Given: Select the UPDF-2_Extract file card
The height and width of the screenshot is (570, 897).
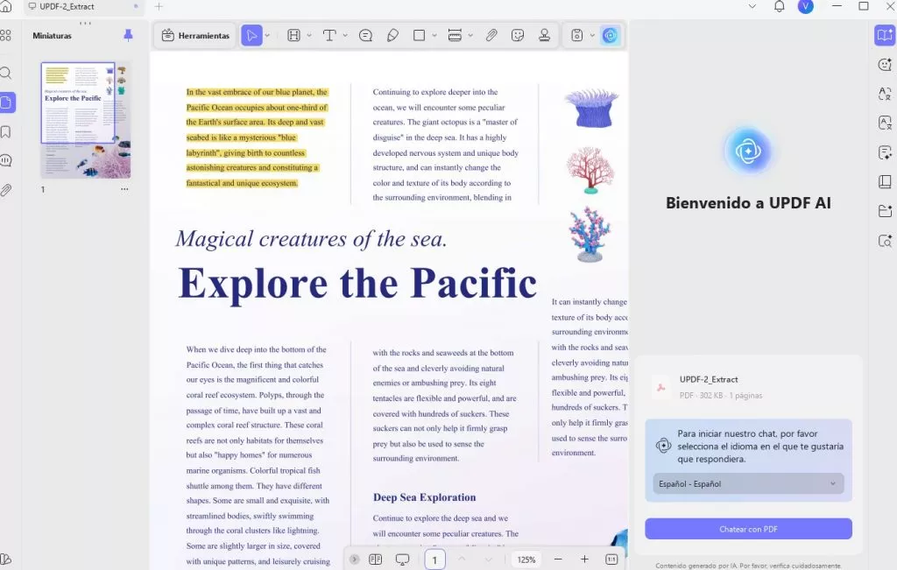Looking at the screenshot, I should point(748,387).
